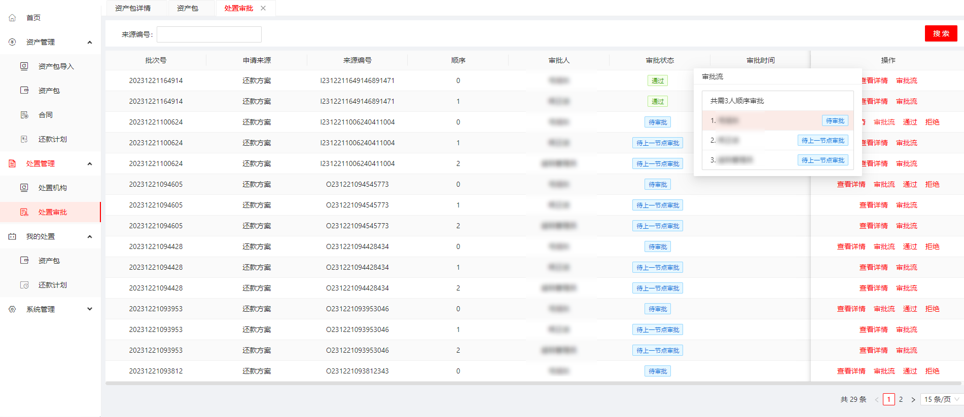This screenshot has width=964, height=417.
Task: Click 拒绝 for batch 20231221100624 row
Action: (932, 122)
